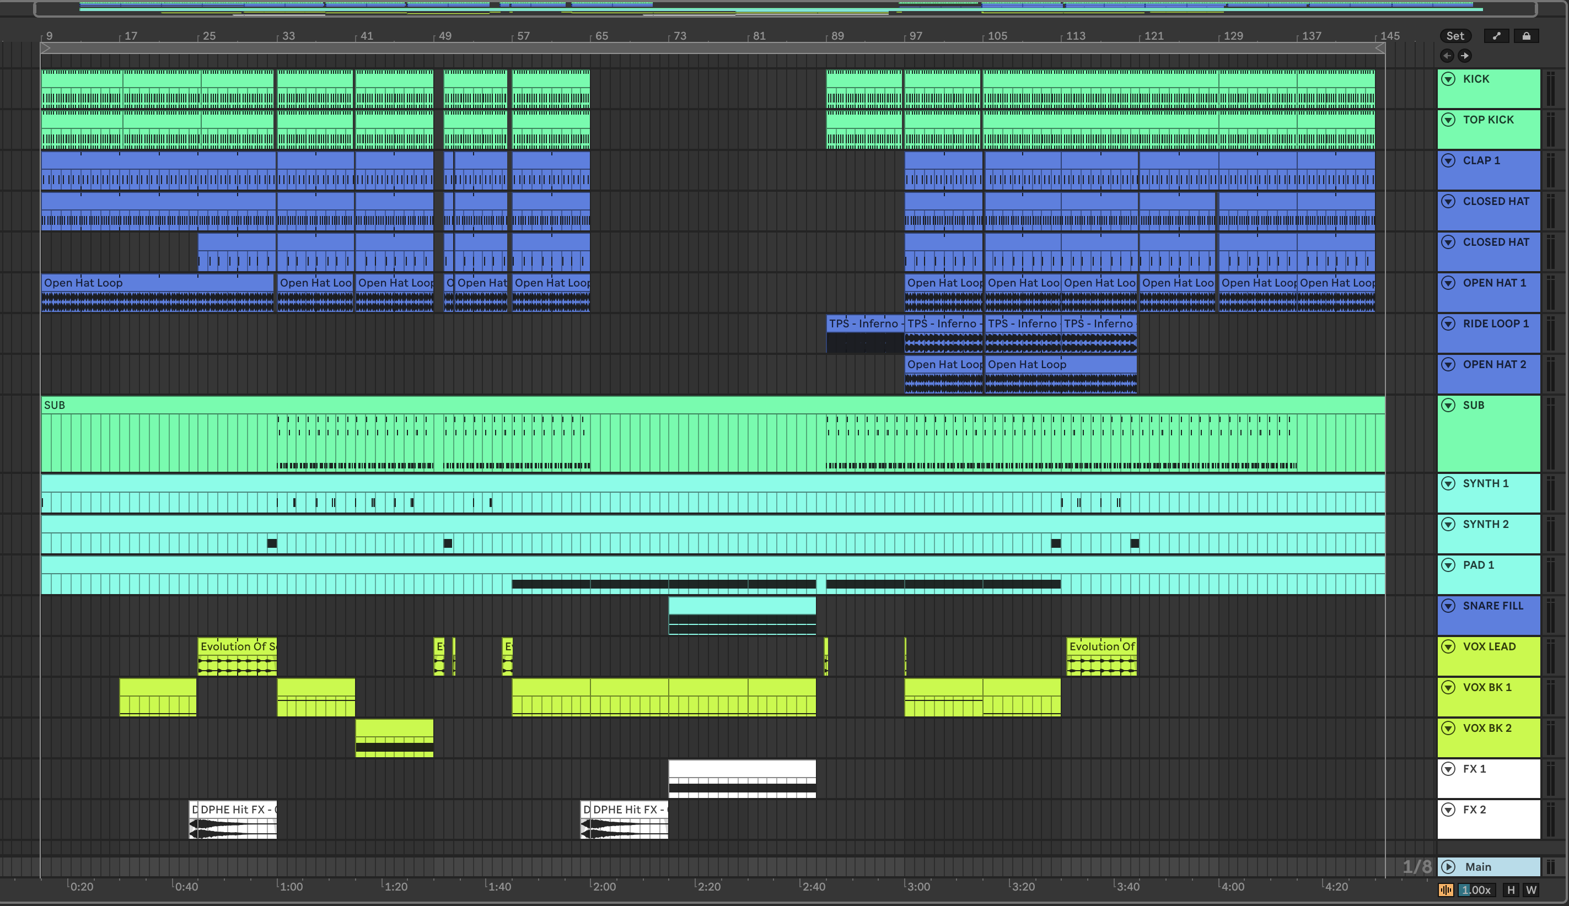This screenshot has width=1569, height=906.
Task: Toggle the automation mode icon
Action: point(1496,36)
